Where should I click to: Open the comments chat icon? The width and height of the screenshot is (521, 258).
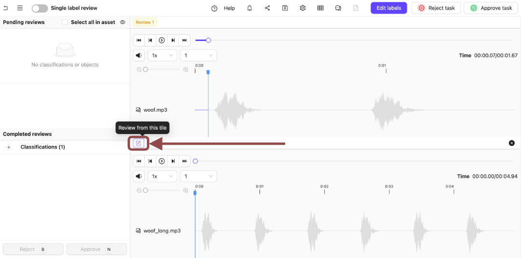coord(338,8)
